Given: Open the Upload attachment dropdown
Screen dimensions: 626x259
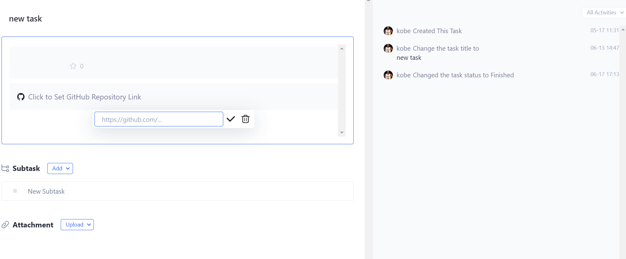Looking at the screenshot, I should point(77,225).
